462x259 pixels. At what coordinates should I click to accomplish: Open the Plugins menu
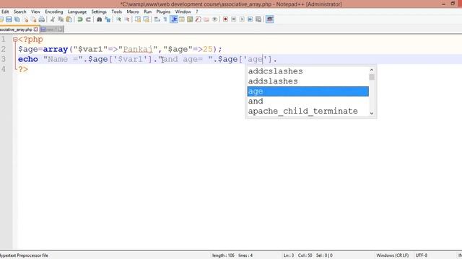[163, 12]
